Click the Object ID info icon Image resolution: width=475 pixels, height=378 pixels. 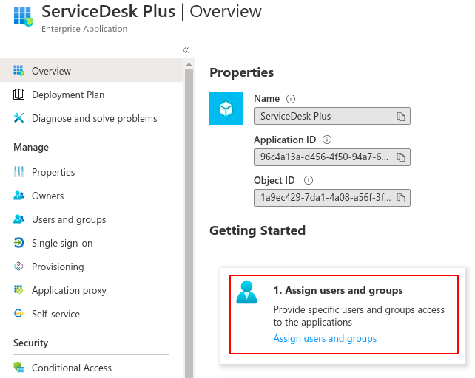(x=309, y=180)
